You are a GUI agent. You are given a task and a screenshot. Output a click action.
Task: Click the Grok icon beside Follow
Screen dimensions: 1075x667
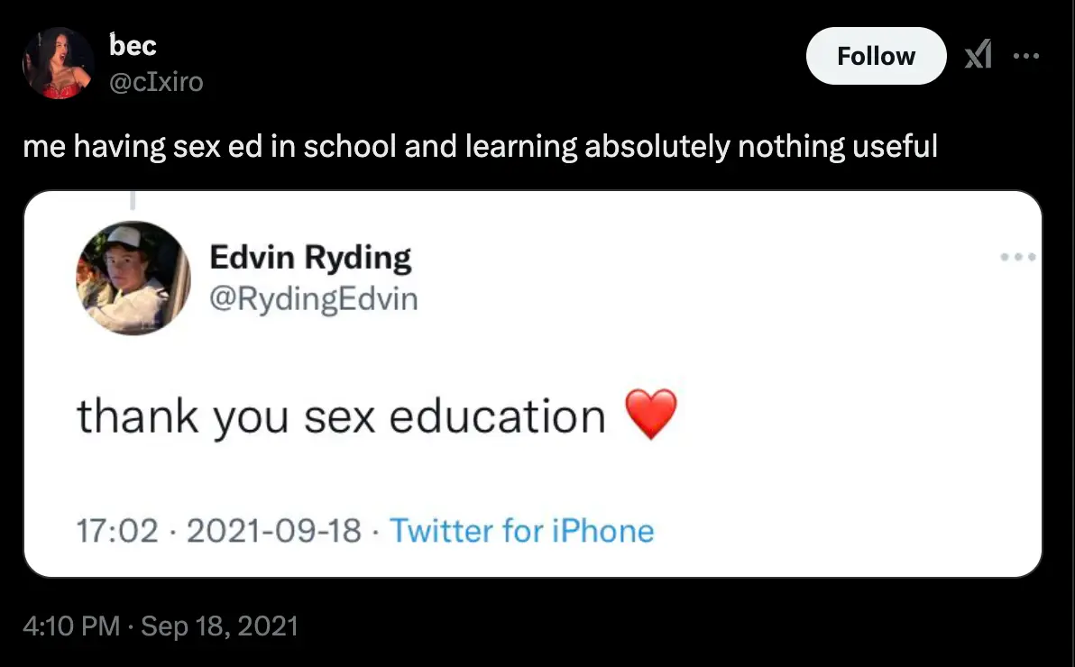(x=978, y=57)
